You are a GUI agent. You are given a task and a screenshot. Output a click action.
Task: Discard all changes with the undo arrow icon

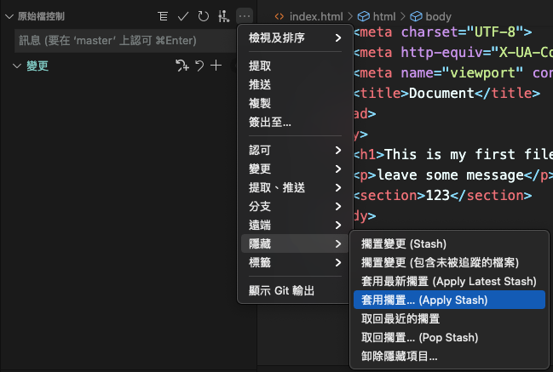[x=199, y=66]
